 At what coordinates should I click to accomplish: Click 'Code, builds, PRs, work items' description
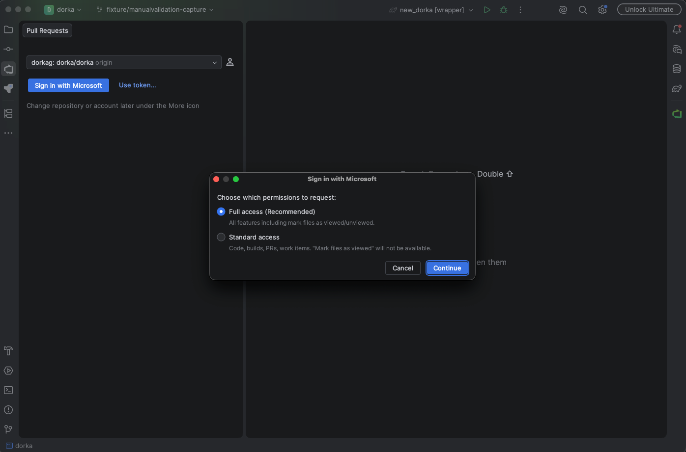pyautogui.click(x=330, y=248)
